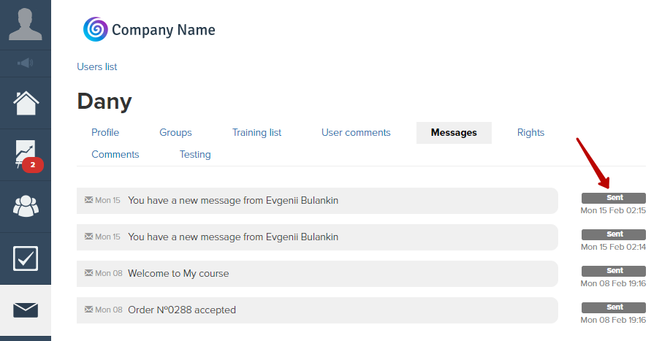Click the megaphone announcements icon
The image size is (662, 341).
(26, 64)
